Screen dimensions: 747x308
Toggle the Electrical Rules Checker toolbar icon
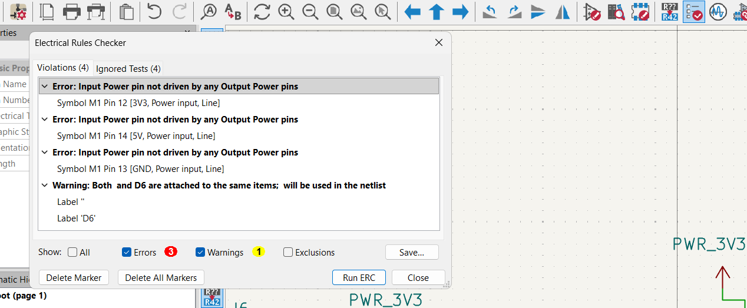tap(694, 11)
